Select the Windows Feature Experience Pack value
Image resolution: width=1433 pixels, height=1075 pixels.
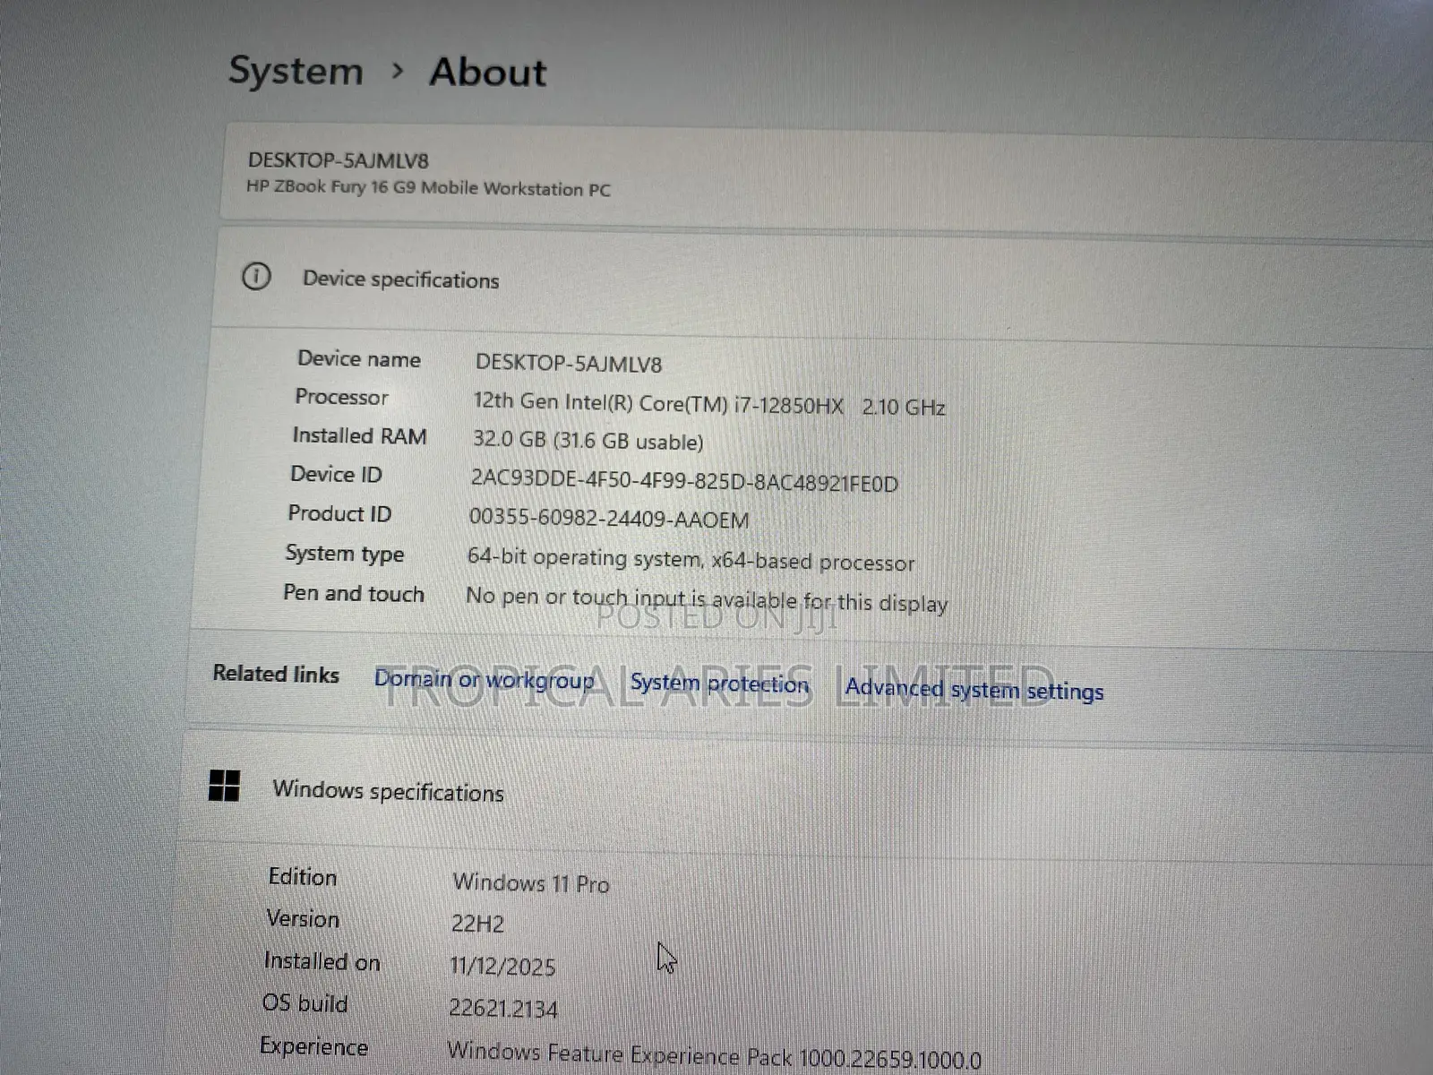714,1054
